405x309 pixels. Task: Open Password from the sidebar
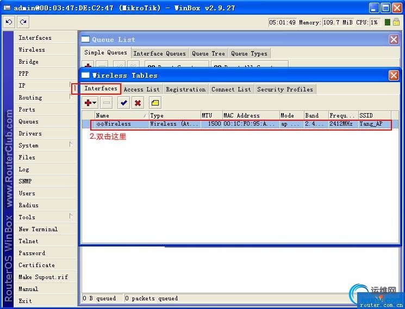pyautogui.click(x=45, y=253)
